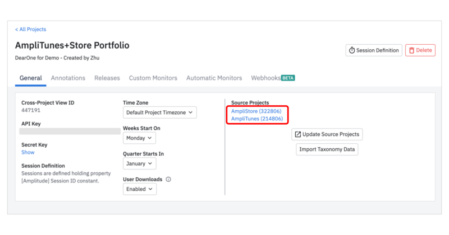Go back to All Projects
This screenshot has height=235, width=449.
[x=30, y=29]
